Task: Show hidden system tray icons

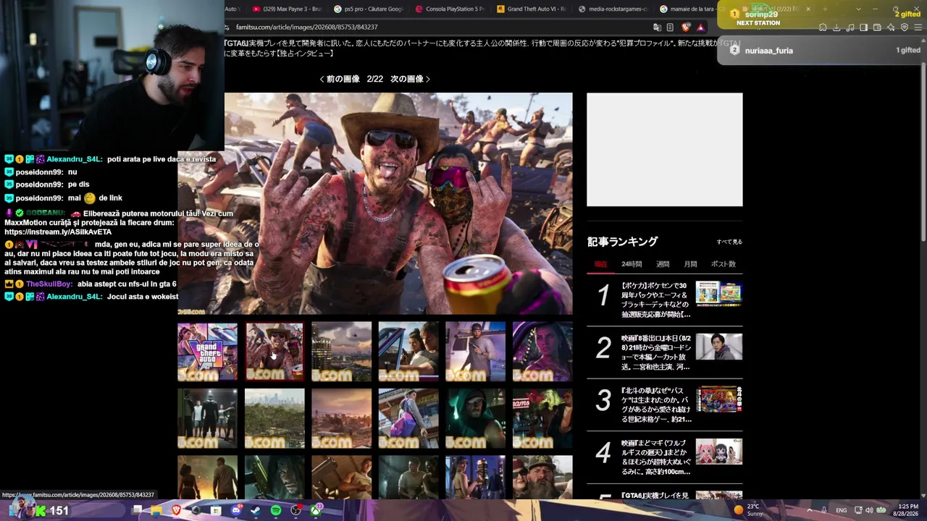Action: coord(810,510)
